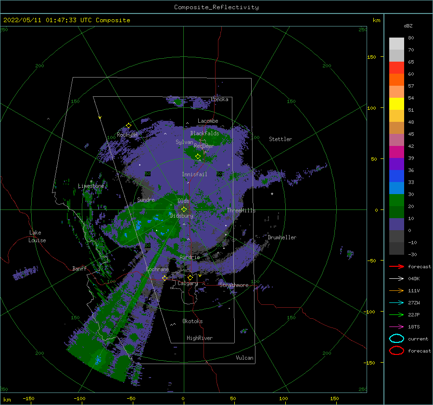Image resolution: width=433 pixels, height=405 pixels.
Task: Select the white 04DK arrow symbol
Action: point(396,279)
